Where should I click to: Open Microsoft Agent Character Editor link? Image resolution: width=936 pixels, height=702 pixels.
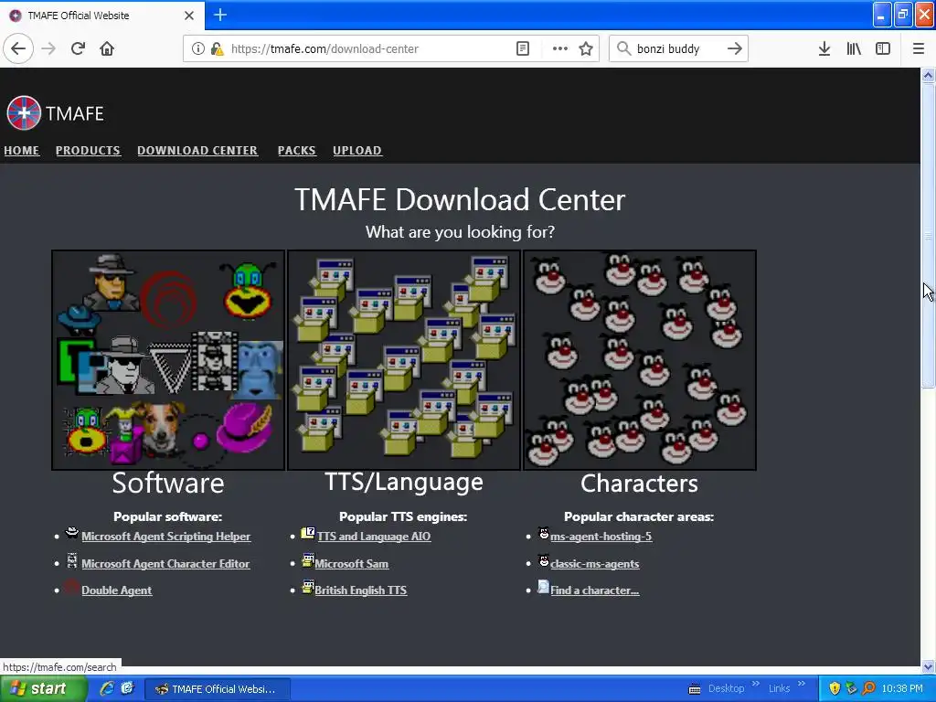coord(165,563)
